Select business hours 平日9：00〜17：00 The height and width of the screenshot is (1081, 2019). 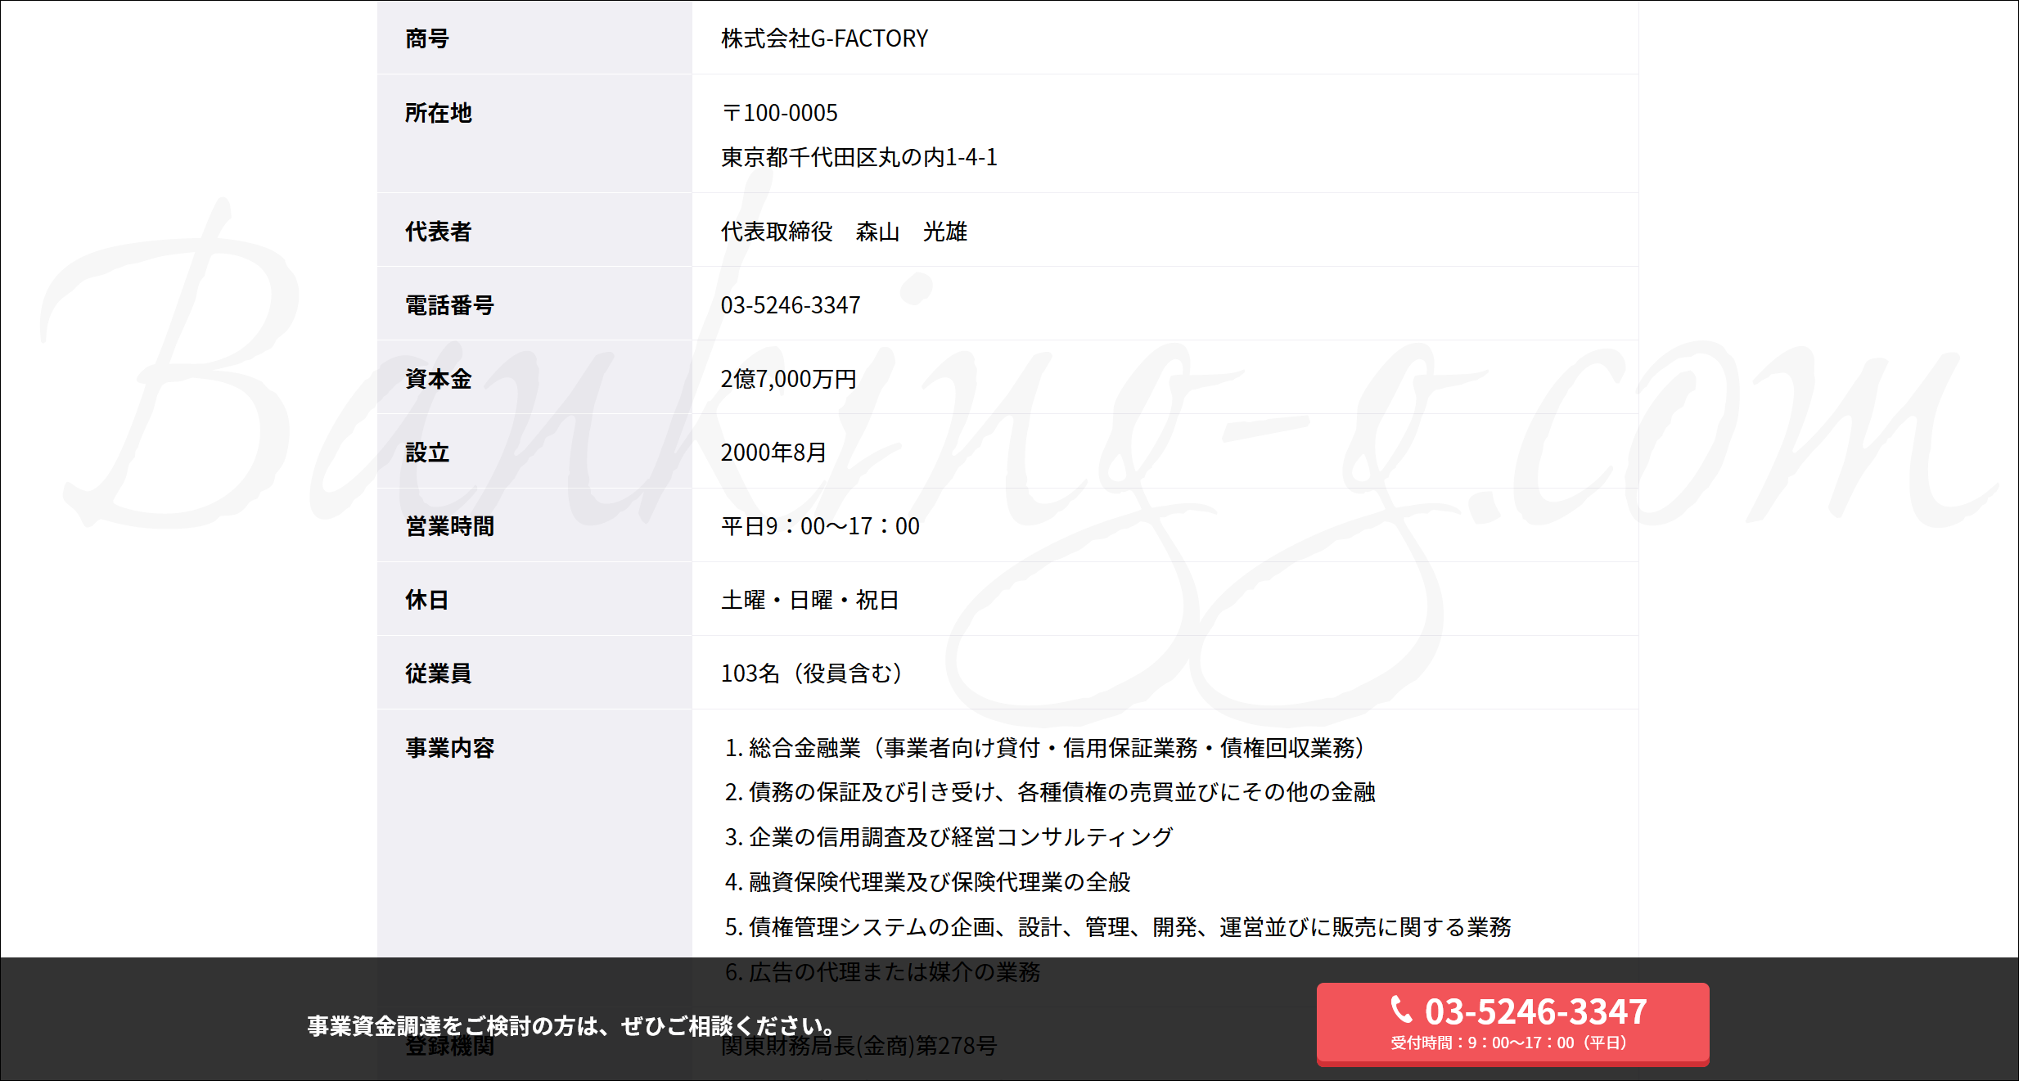820,526
